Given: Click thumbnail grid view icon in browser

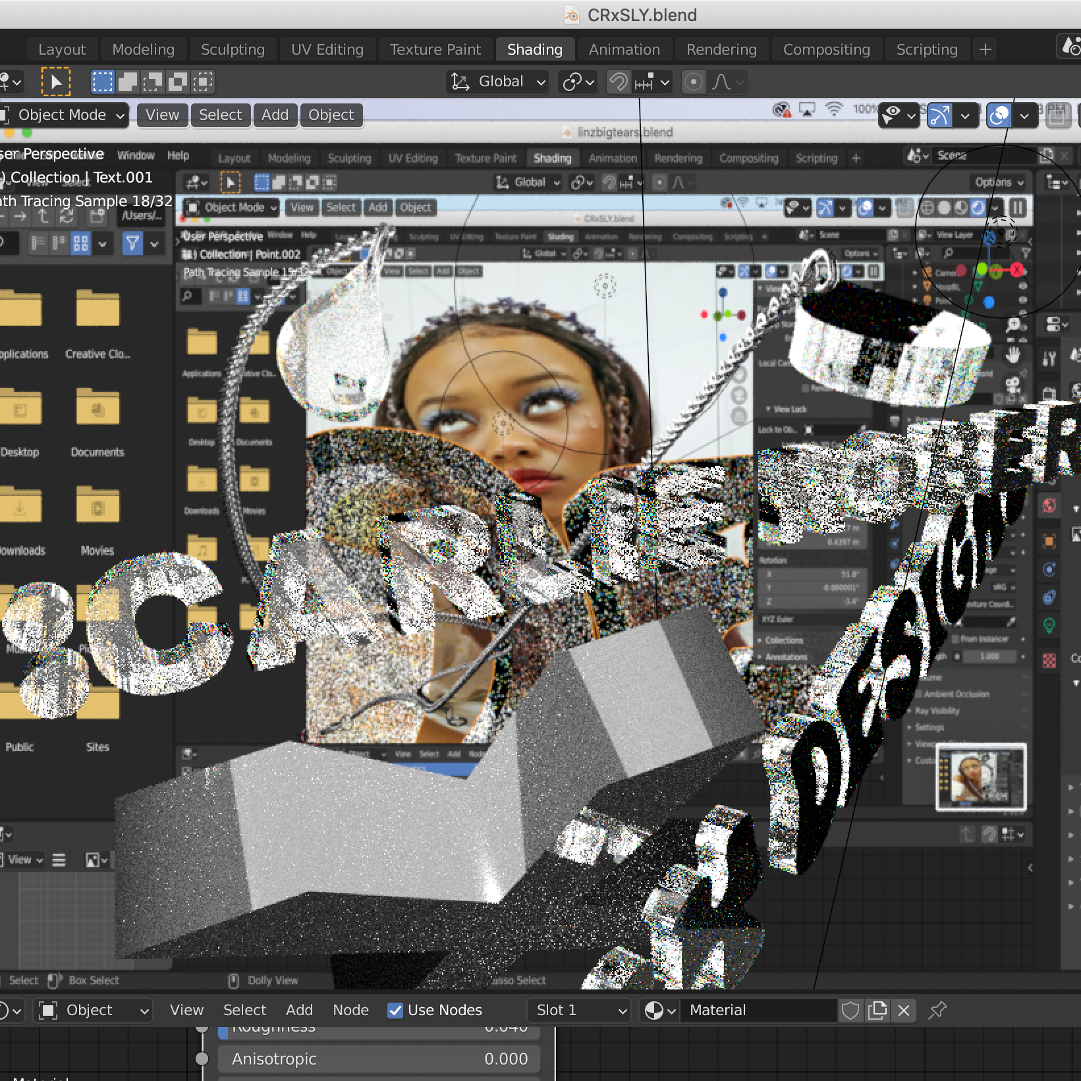Looking at the screenshot, I should point(80,244).
